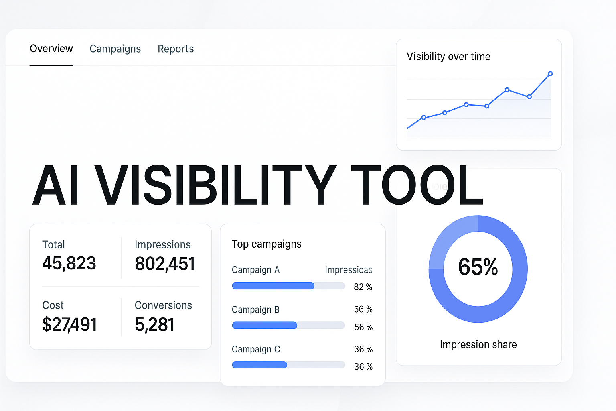The width and height of the screenshot is (616, 411).
Task: Click the 82 % value for Campaign A
Action: (363, 287)
